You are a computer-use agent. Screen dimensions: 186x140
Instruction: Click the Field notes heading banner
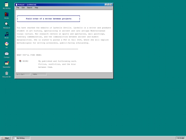pos(49,19)
